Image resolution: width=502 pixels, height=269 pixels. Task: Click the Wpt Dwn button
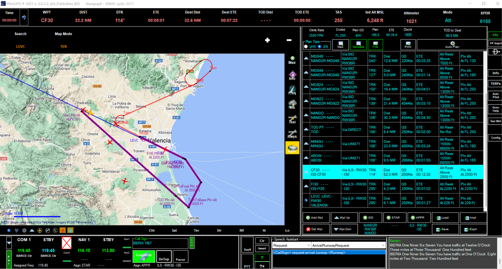344,229
